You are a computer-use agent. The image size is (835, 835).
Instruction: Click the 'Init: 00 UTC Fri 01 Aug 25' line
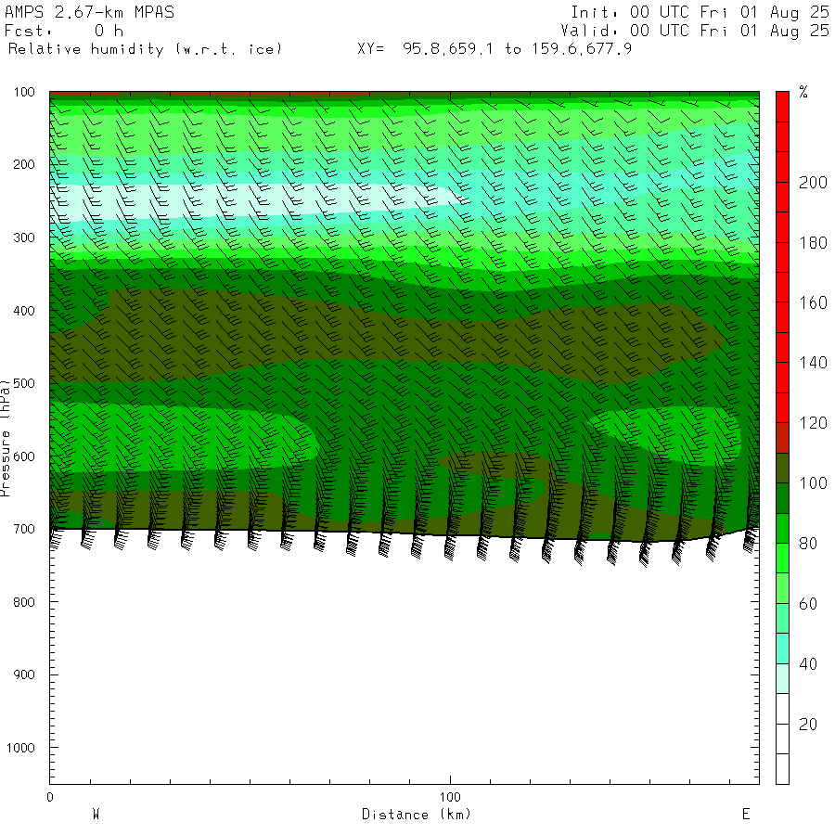coord(700,12)
